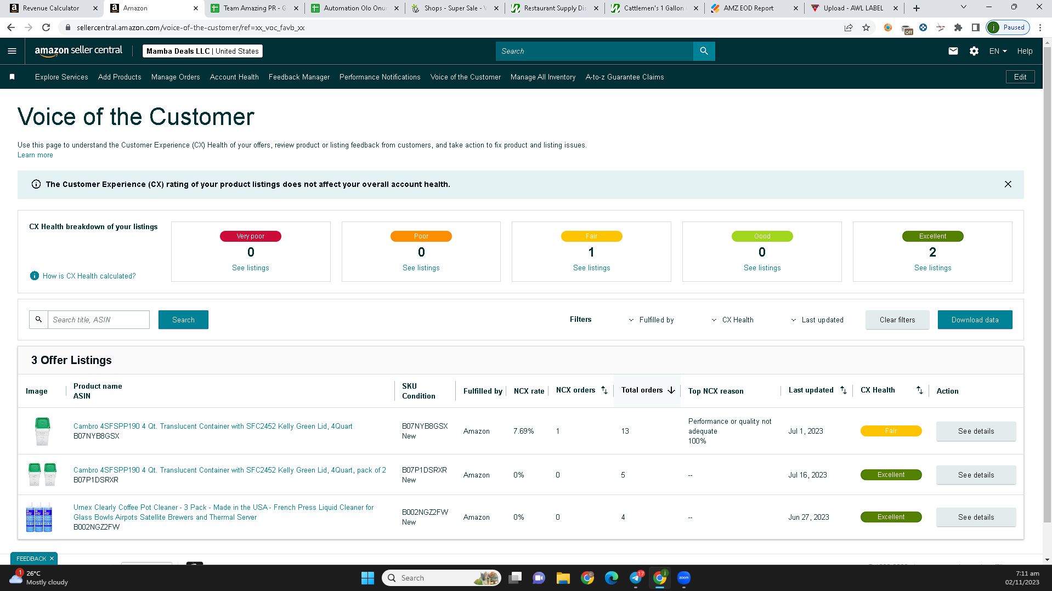Sort by CX Health arrows icon

pyautogui.click(x=920, y=390)
